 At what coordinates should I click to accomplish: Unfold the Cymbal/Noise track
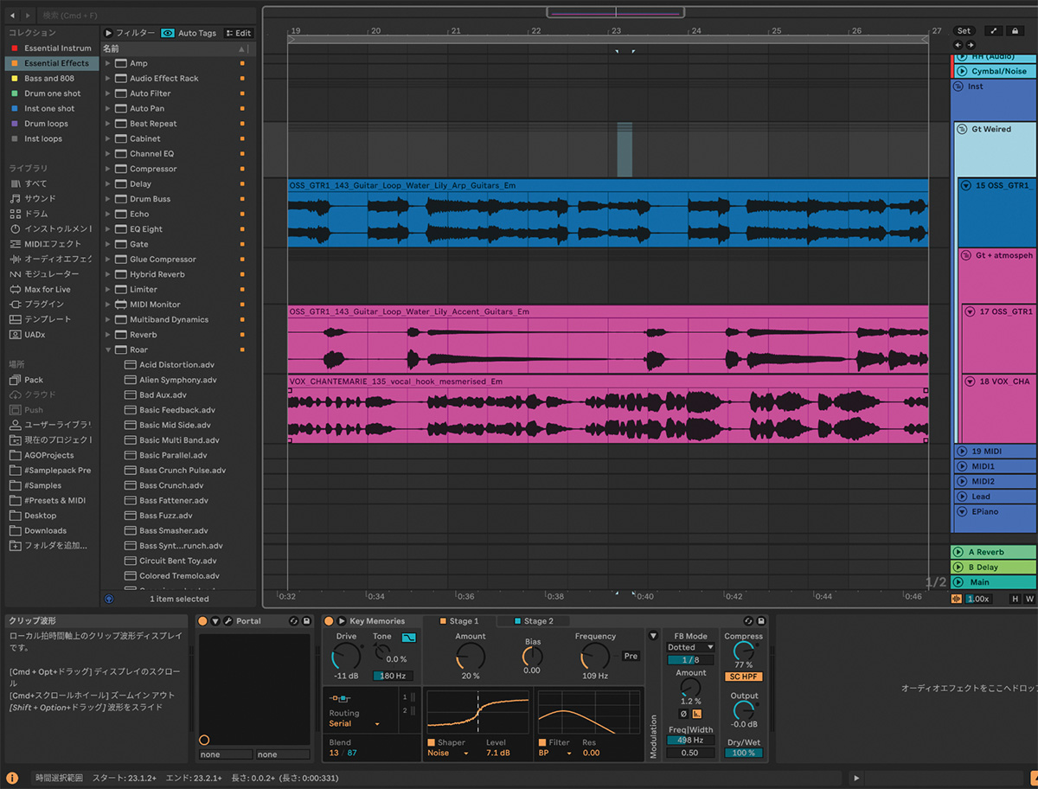click(962, 71)
